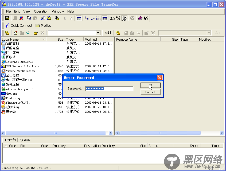Sort by Remote Name column header
Screen dimensions: 226x171
(138, 39)
